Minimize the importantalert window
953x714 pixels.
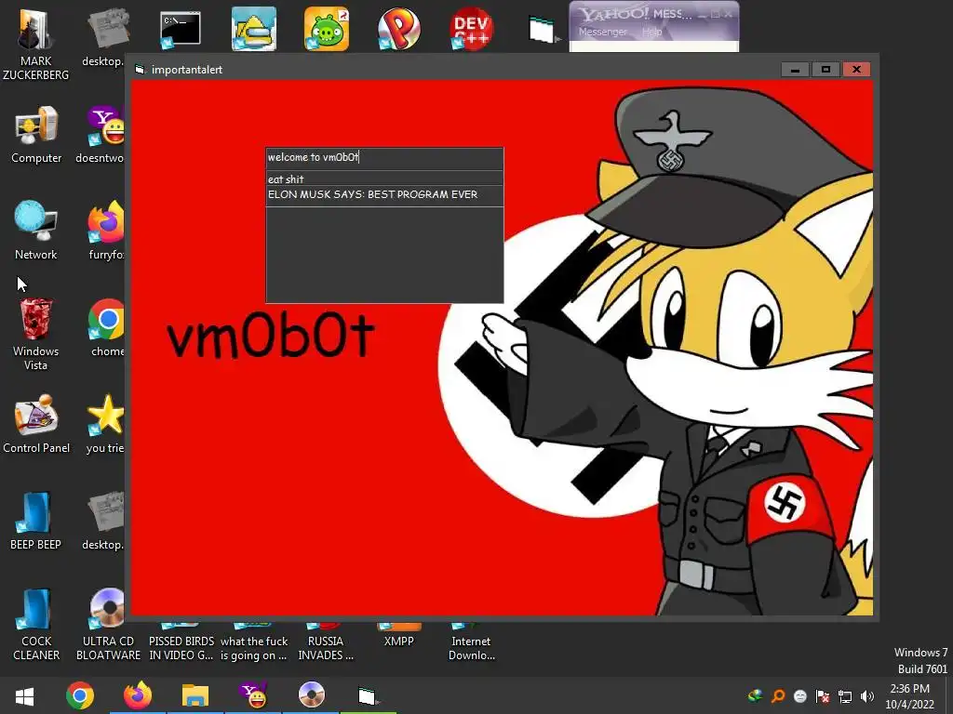coord(795,69)
